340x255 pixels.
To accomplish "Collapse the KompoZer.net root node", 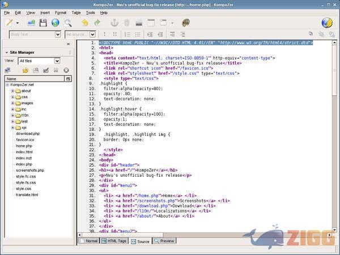I will coord(7,84).
